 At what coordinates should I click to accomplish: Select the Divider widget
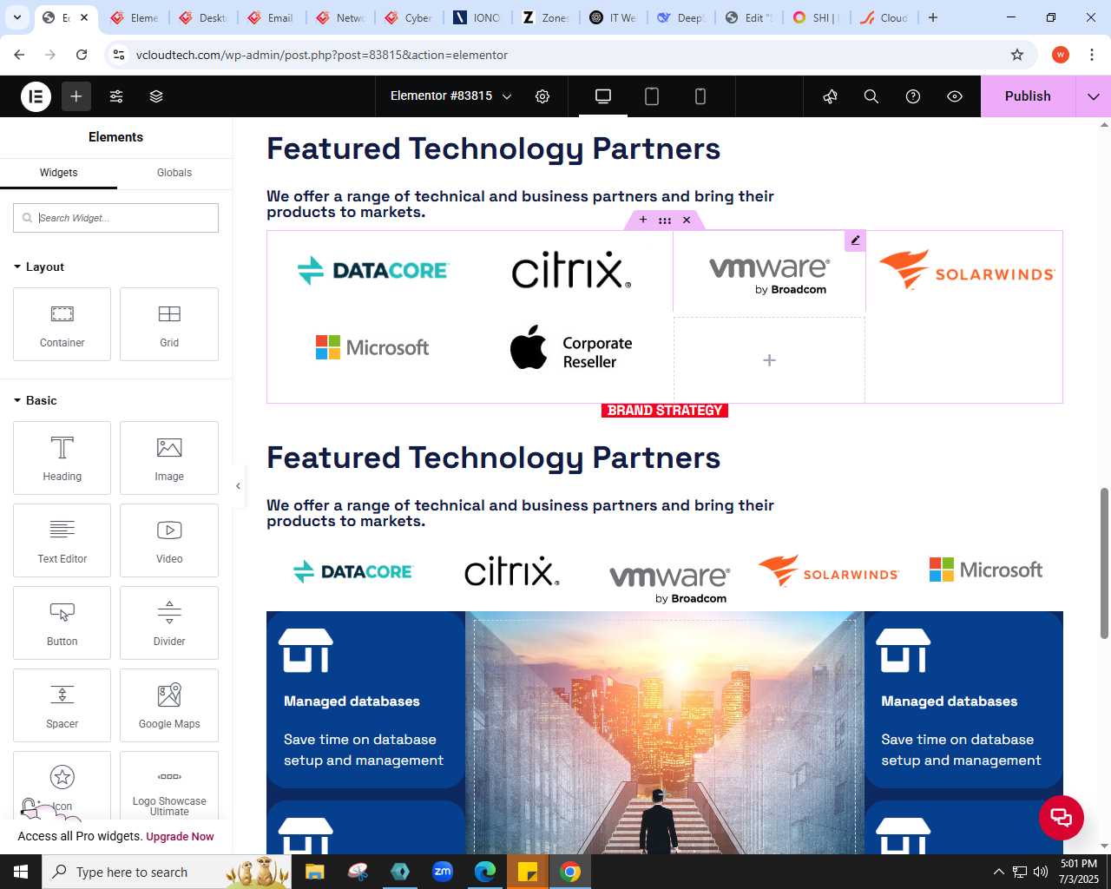coord(169,622)
